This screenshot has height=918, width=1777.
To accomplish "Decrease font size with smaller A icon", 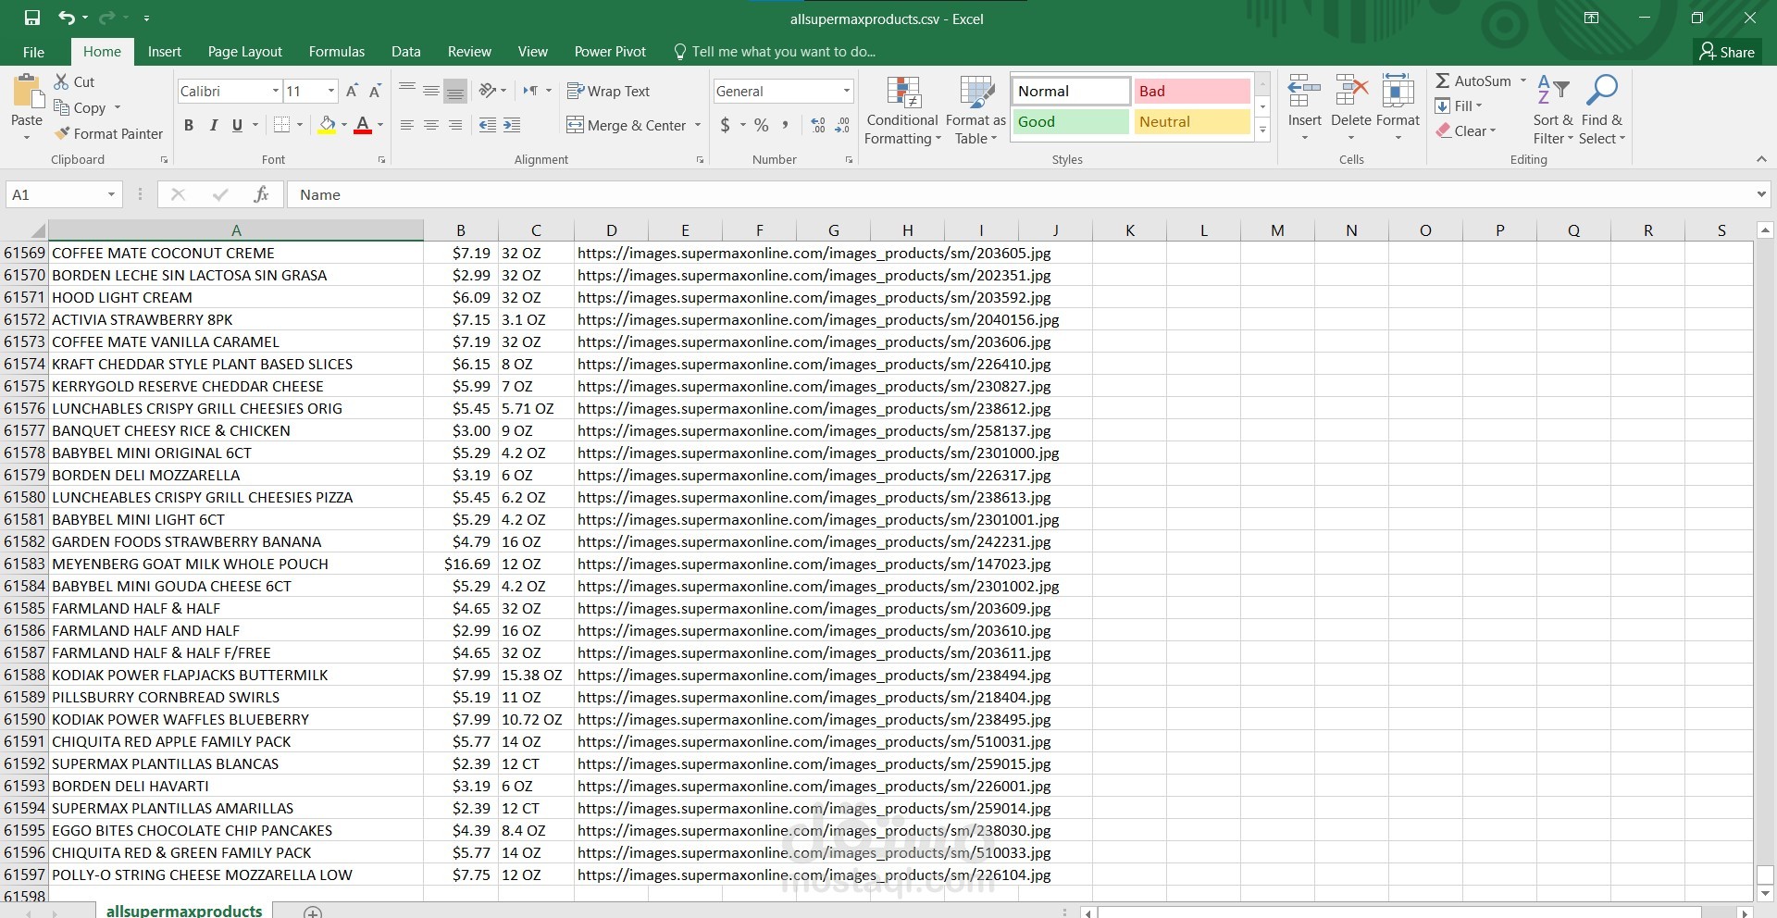I will tap(375, 91).
